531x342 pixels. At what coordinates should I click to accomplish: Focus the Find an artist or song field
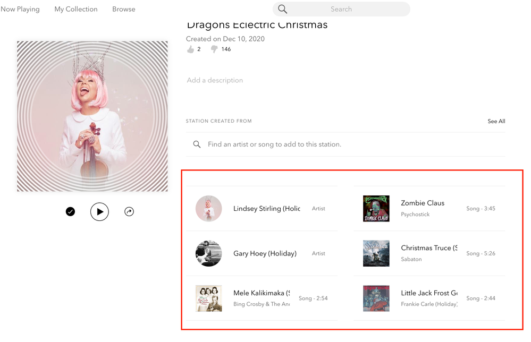tap(274, 144)
